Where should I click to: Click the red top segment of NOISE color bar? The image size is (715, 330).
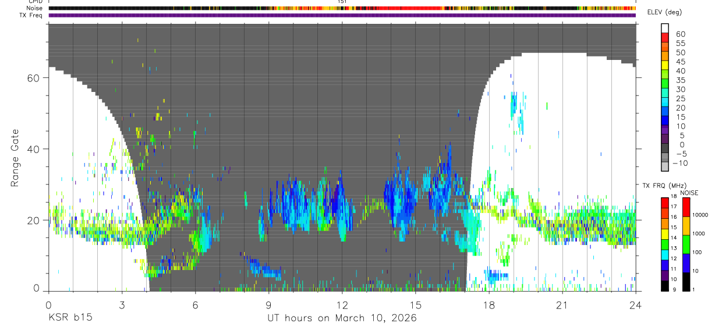686,207
